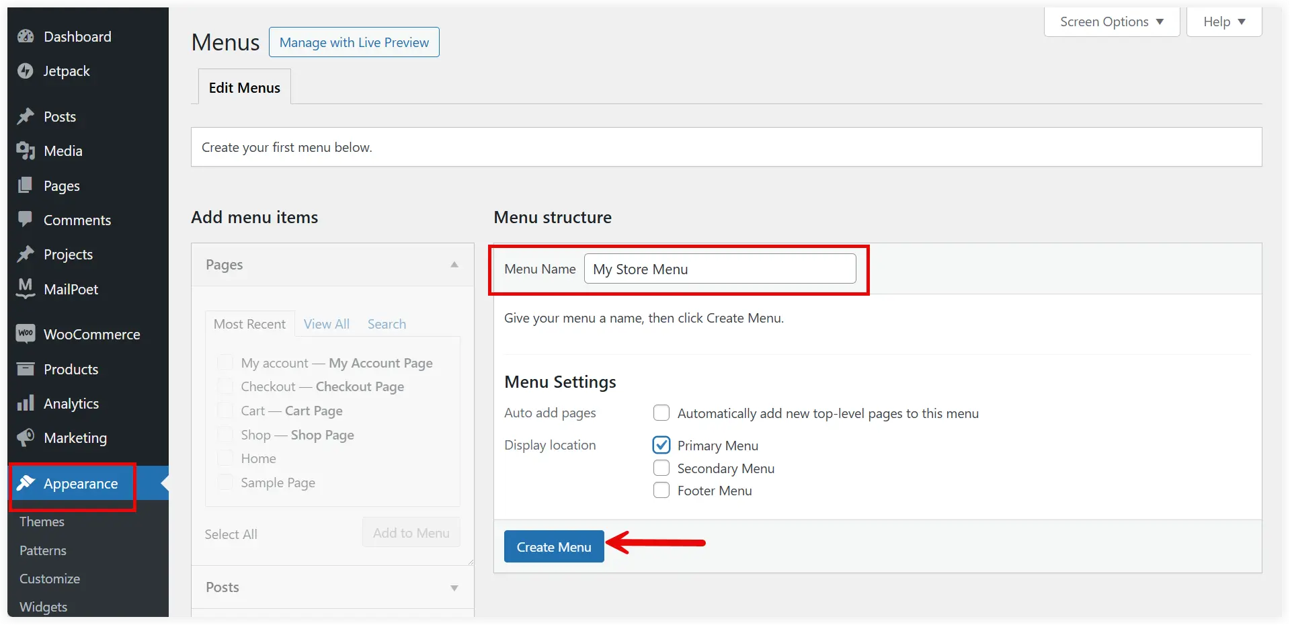Check the Cart page checkbox
The width and height of the screenshot is (1290, 625).
(226, 411)
